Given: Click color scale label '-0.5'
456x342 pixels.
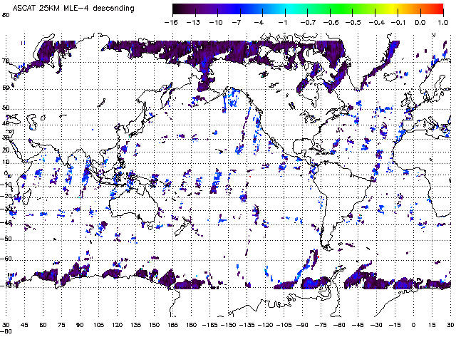Looking at the screenshot, I should (353, 23).
